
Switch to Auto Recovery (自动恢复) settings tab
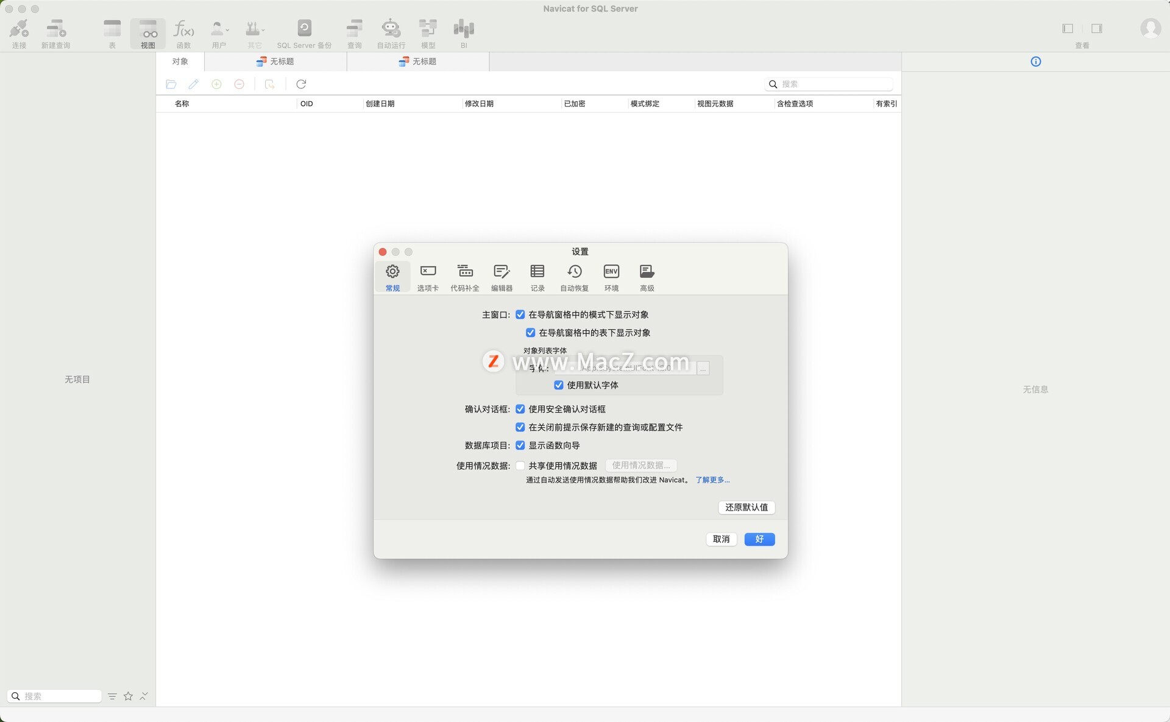coord(575,278)
